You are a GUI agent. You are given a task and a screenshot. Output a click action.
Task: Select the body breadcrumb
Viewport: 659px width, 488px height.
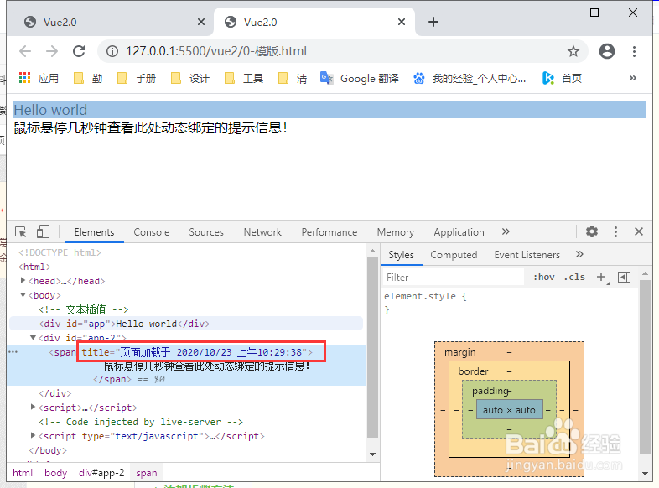(56, 473)
